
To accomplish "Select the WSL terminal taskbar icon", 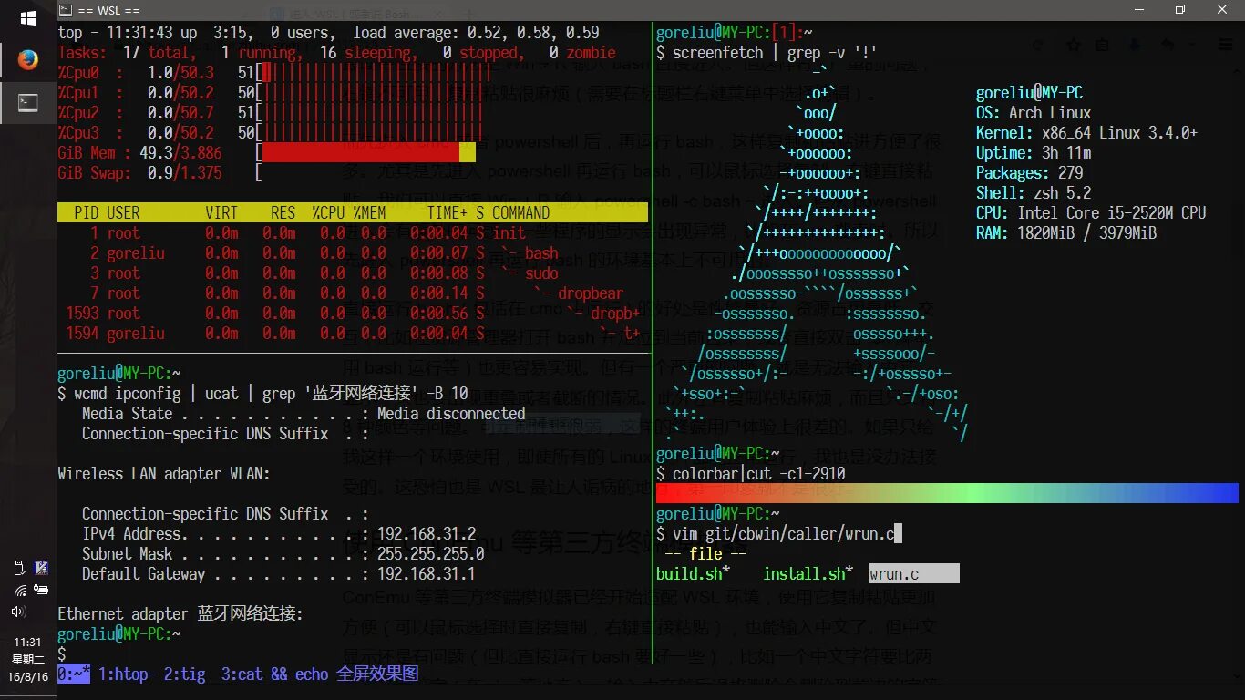I will tap(27, 102).
